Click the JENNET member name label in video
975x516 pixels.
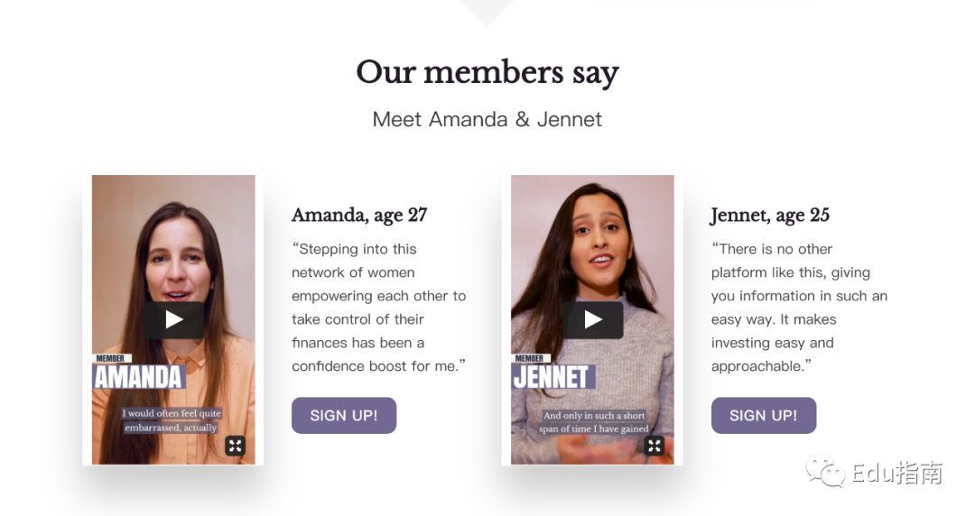(552, 377)
